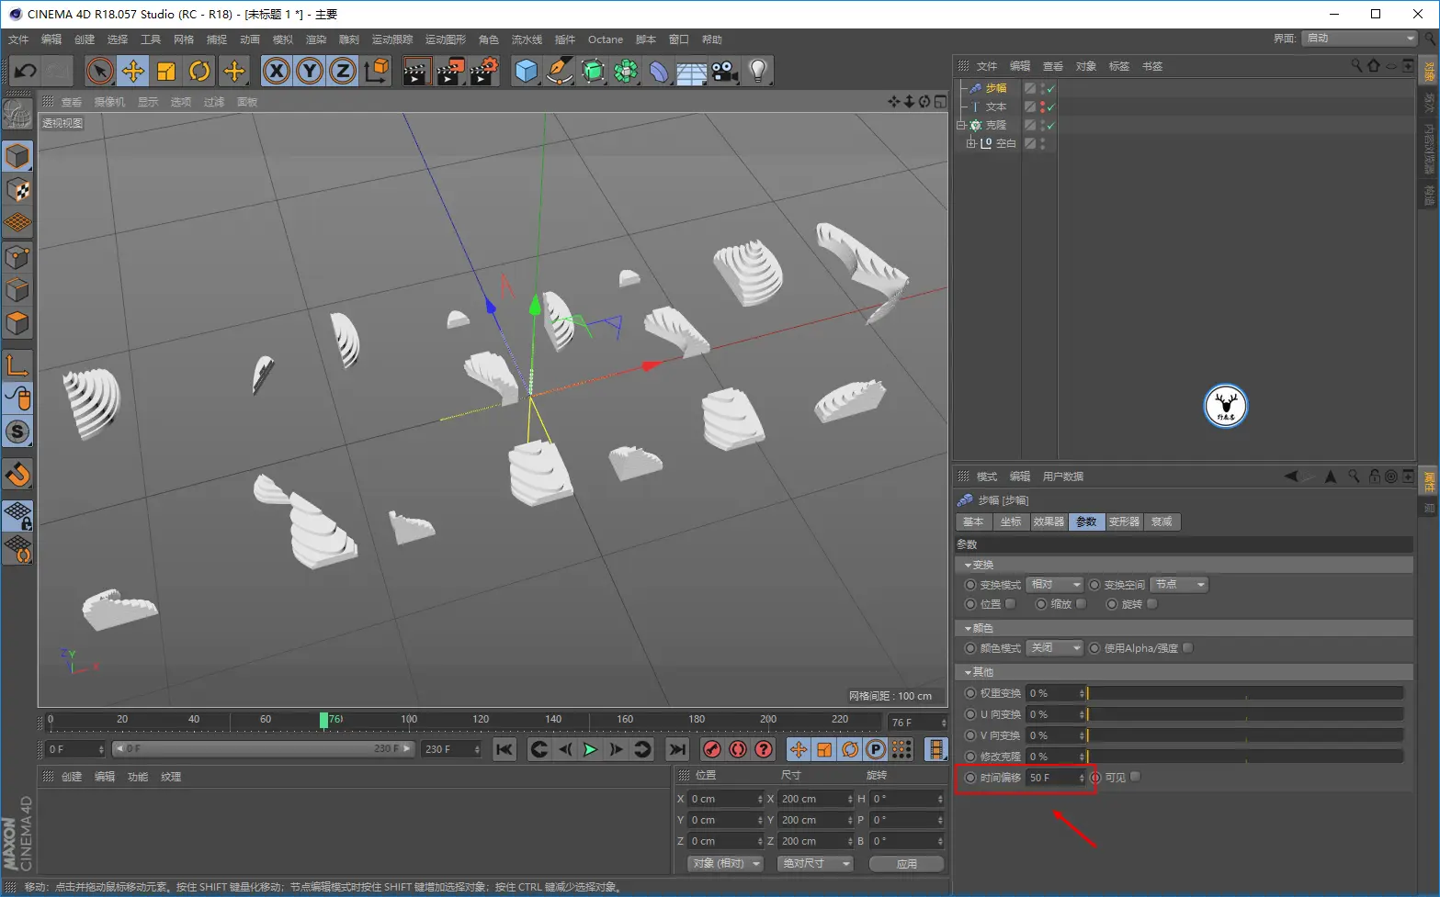Open the 对象 (相对) coordinate mode dropdown
The image size is (1440, 897).
click(726, 864)
